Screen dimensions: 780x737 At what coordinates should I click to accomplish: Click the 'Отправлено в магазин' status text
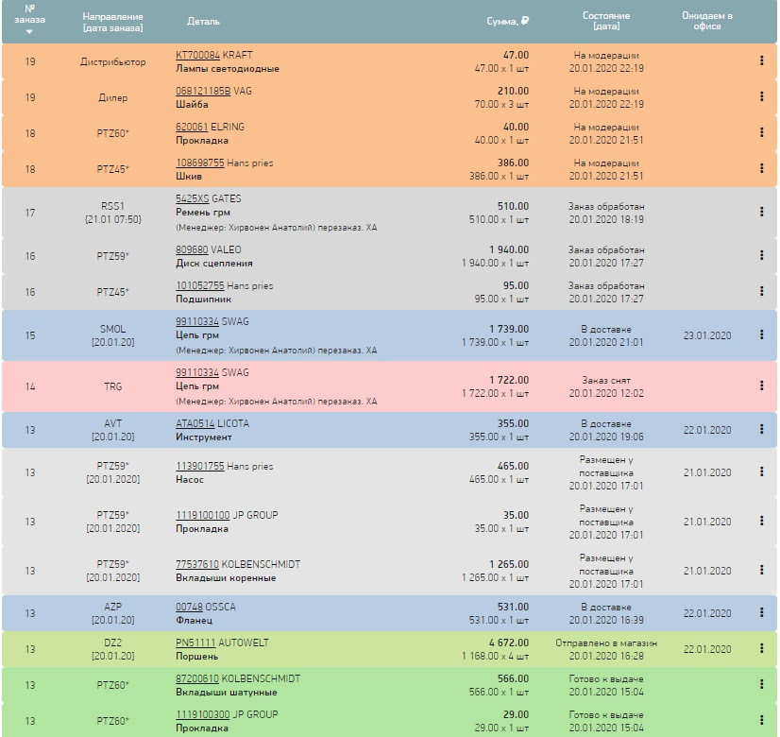point(606,643)
